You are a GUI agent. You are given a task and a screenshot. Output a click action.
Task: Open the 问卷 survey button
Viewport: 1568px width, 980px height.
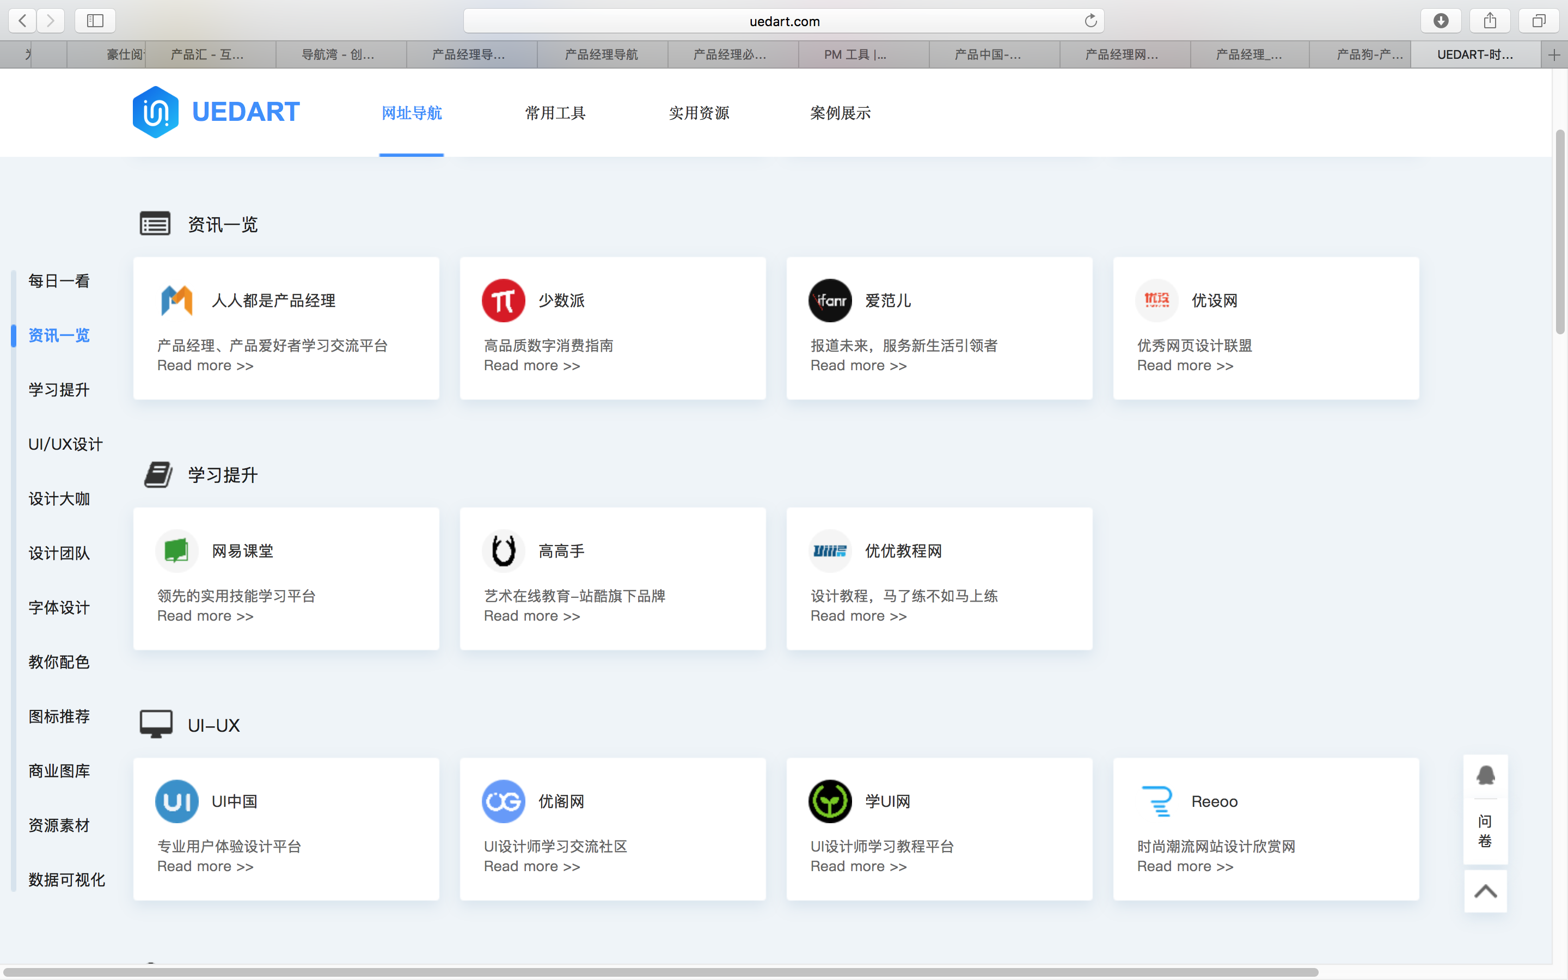pos(1485,831)
